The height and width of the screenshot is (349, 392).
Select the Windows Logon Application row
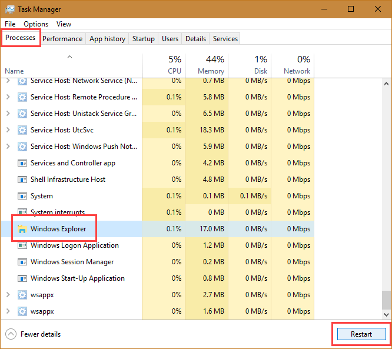[158, 245]
